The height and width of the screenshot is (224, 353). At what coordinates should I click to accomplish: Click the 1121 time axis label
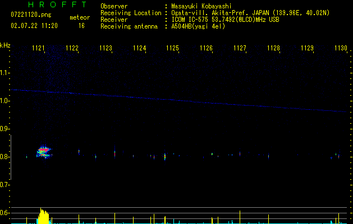click(38, 48)
